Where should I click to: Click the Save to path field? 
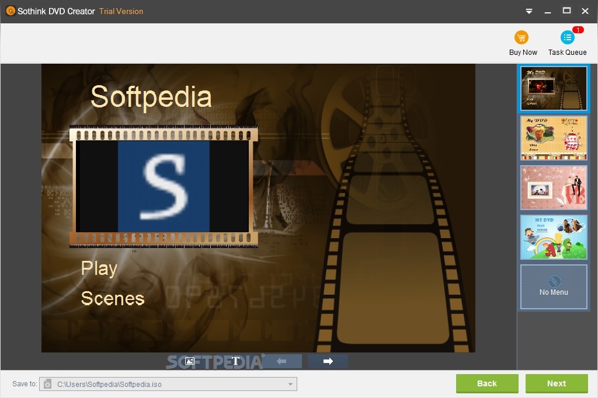pos(168,384)
